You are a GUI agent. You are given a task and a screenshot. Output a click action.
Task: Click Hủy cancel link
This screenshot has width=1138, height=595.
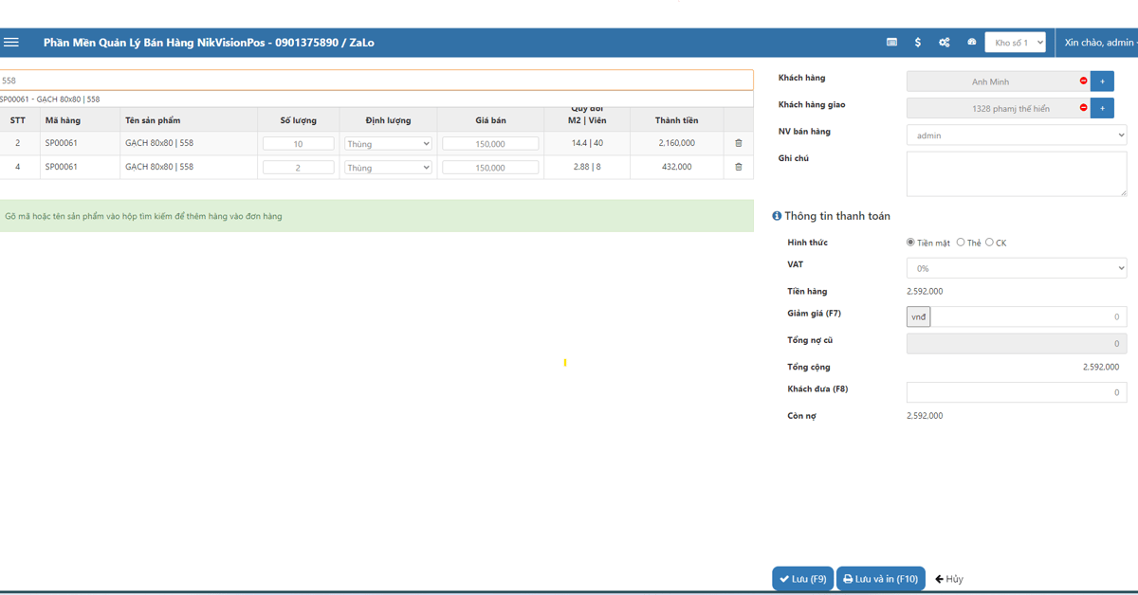pyautogui.click(x=949, y=579)
